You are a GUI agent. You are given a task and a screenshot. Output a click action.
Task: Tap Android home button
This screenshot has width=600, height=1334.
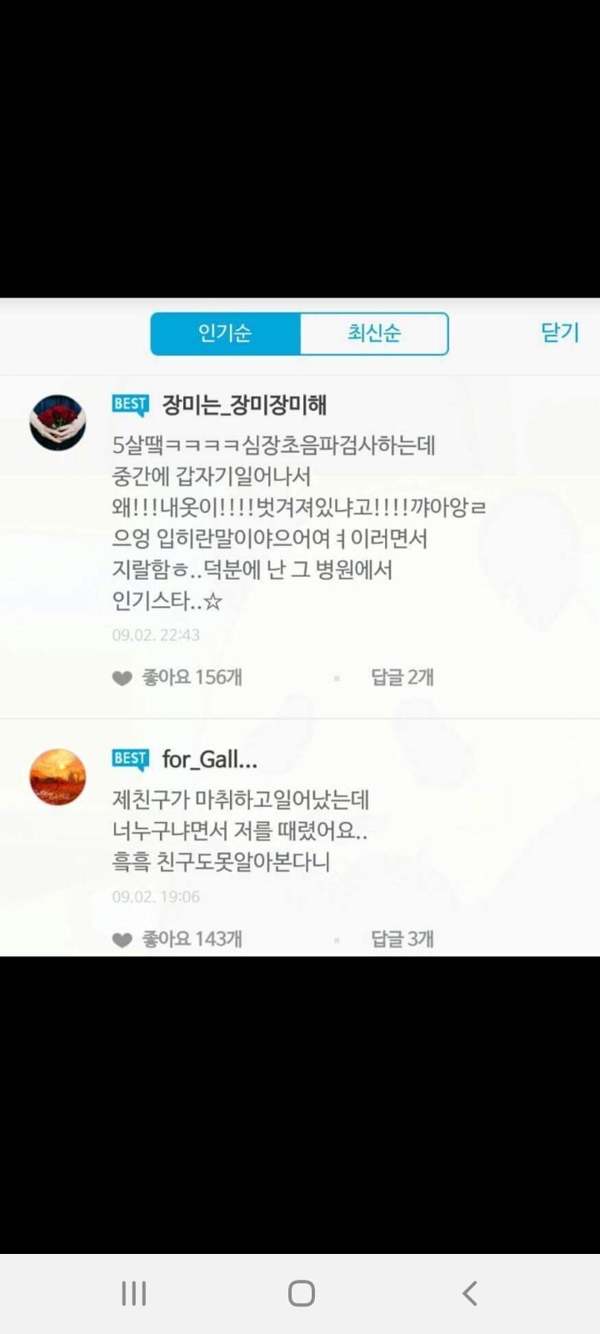302,1293
